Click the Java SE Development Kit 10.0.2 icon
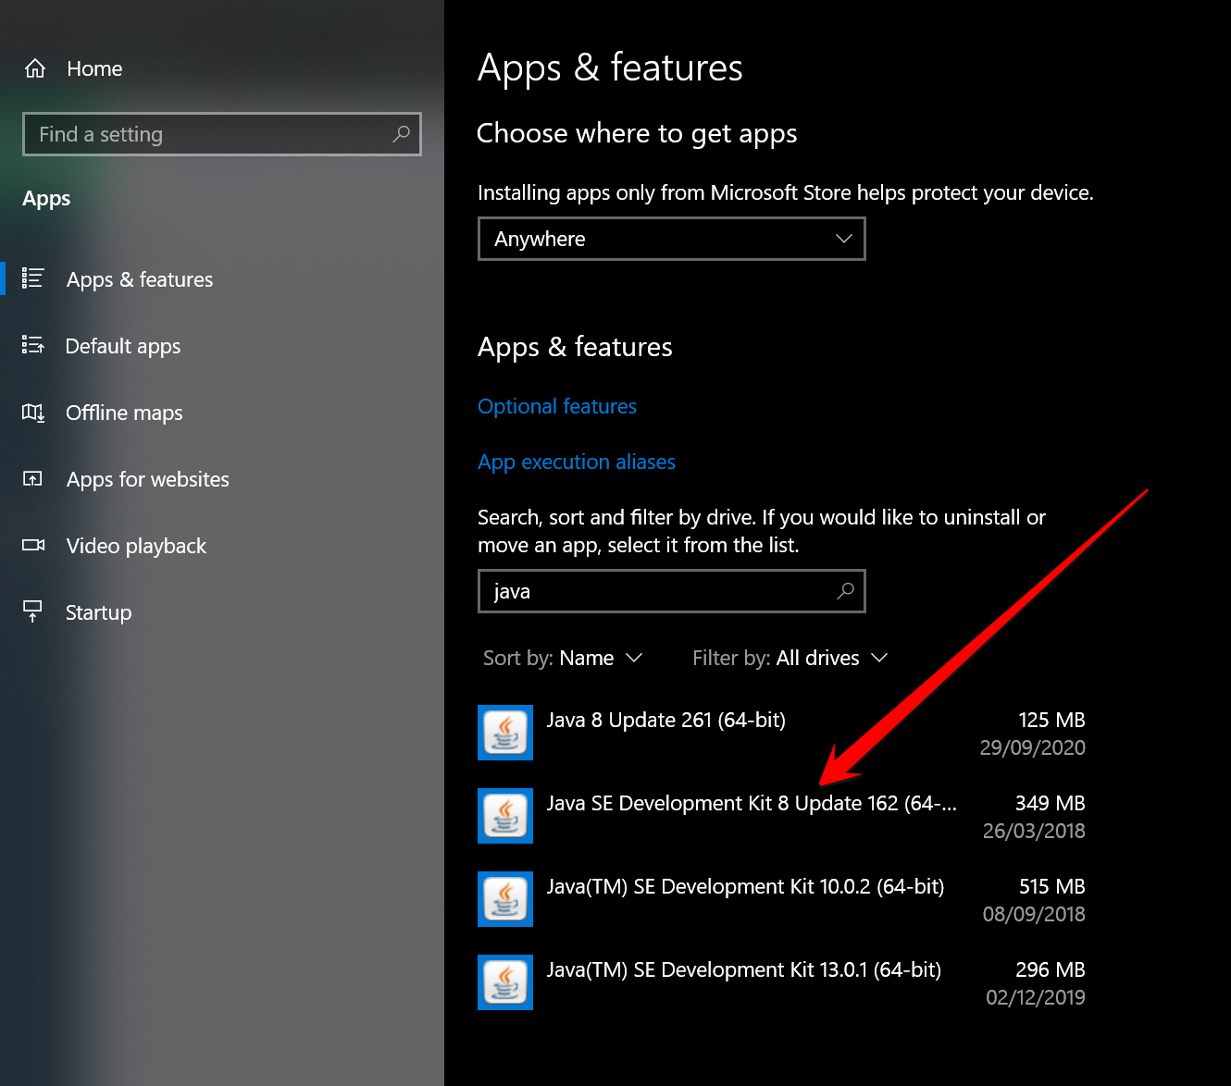The image size is (1231, 1086). [x=505, y=899]
